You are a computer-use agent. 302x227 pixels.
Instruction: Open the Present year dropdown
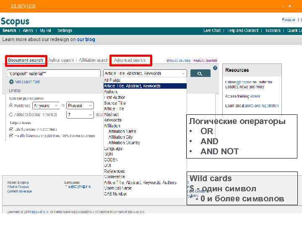point(80,106)
